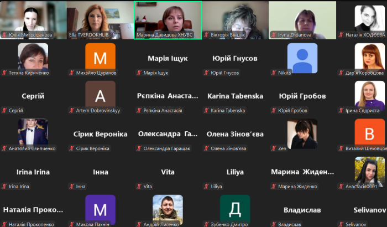
Task: Click muted mic icon beside Владислав label
Action: click(x=273, y=224)
